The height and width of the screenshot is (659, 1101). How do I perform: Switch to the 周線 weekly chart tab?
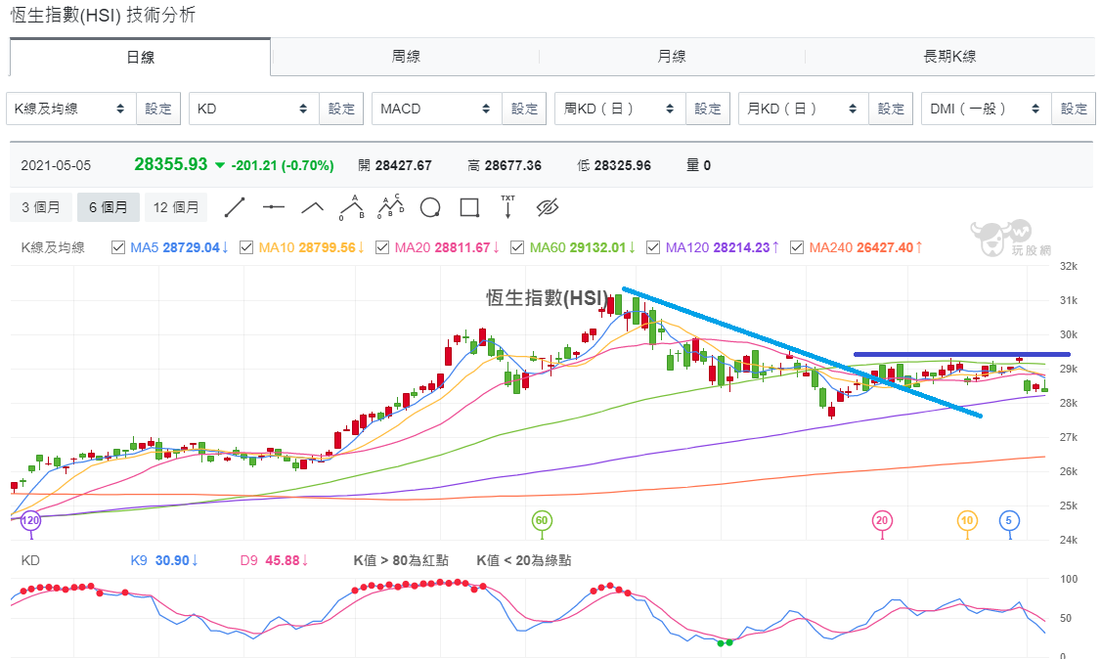click(x=406, y=57)
